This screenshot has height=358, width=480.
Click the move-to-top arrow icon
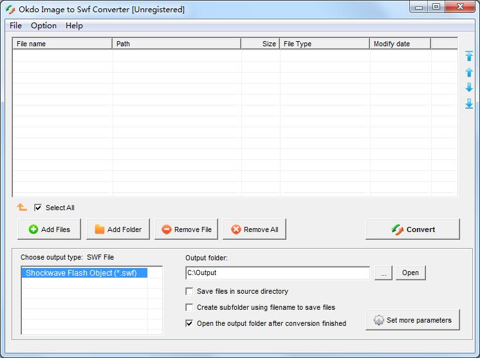pos(469,57)
